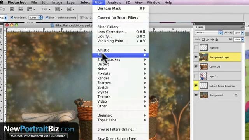Select the Vignette layer thumbnail
Screen dimensions: 249x140
pos(203,47)
